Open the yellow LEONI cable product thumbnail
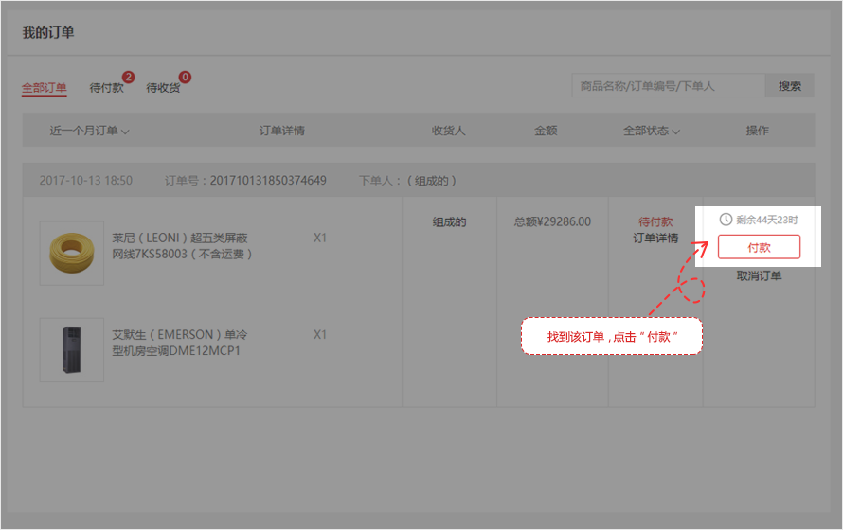843x530 pixels. 72,253
